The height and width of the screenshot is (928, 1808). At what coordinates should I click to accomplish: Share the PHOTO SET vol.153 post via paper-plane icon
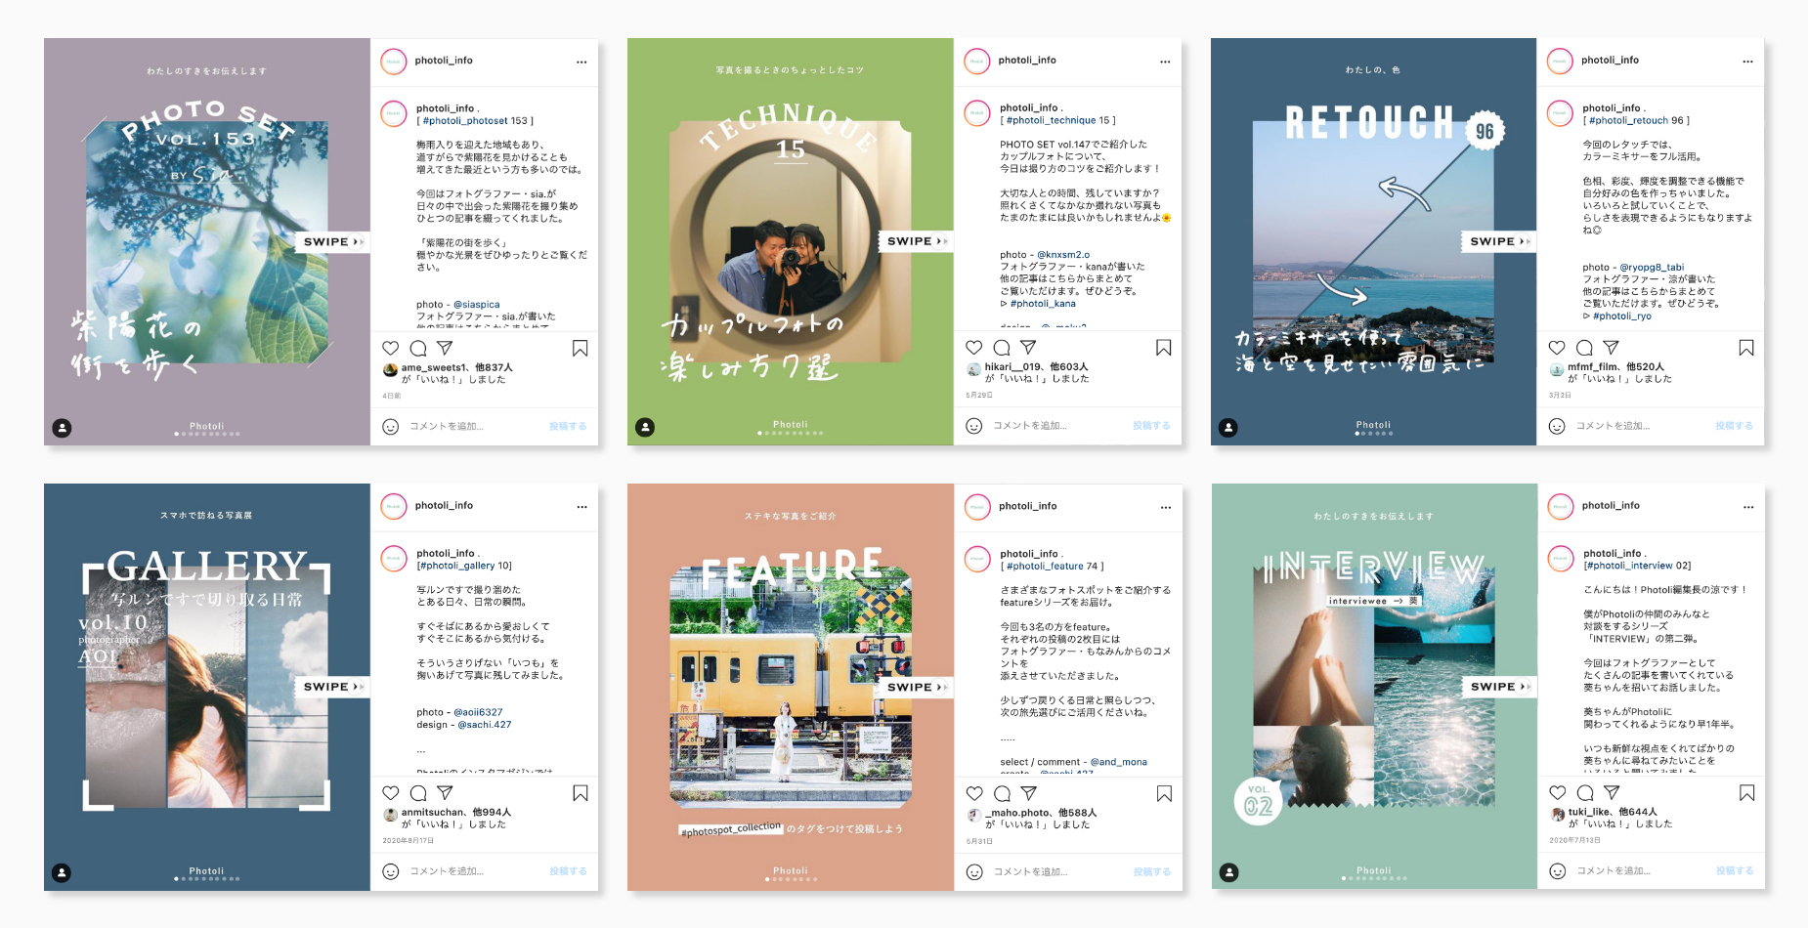click(x=445, y=348)
